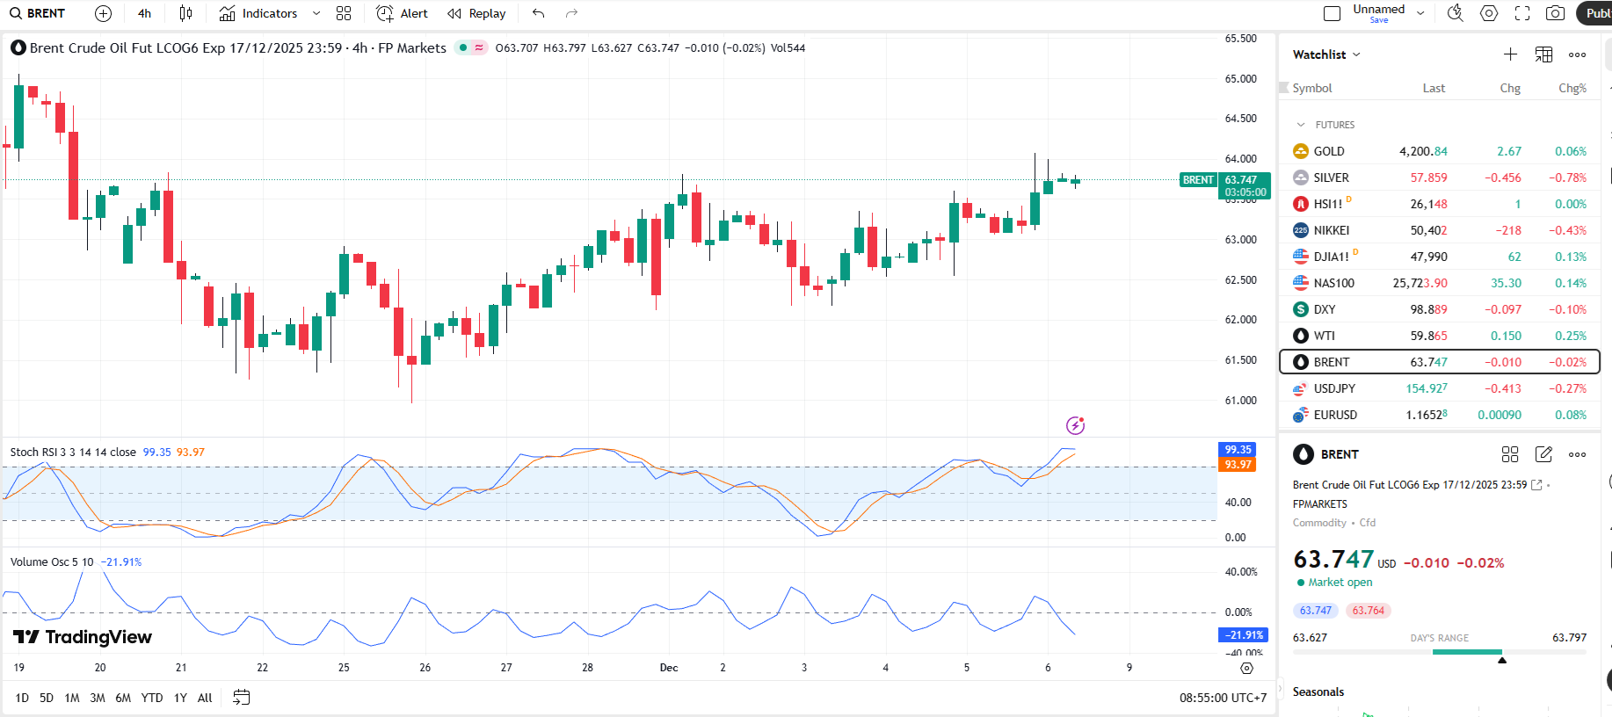The width and height of the screenshot is (1612, 717).
Task: Collapse the right sidebar panel handle
Action: 1280,689
